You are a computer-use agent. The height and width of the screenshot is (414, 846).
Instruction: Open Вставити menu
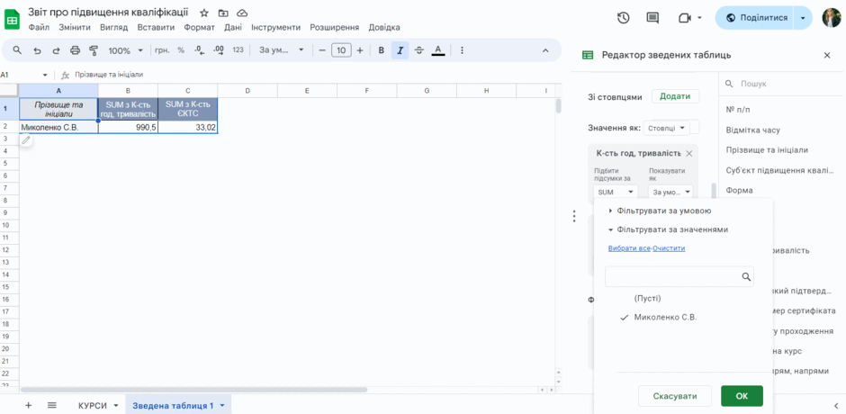coord(156,28)
